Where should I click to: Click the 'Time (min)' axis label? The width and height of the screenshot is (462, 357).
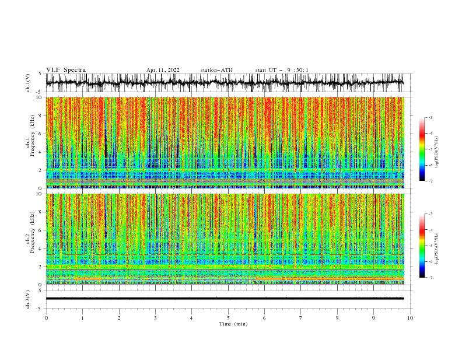pyautogui.click(x=233, y=324)
